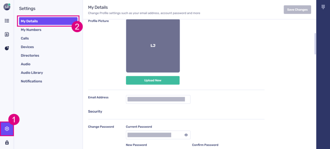Open the contacts icon in sidebar
Viewport: 330px width, 149px height.
tap(7, 34)
